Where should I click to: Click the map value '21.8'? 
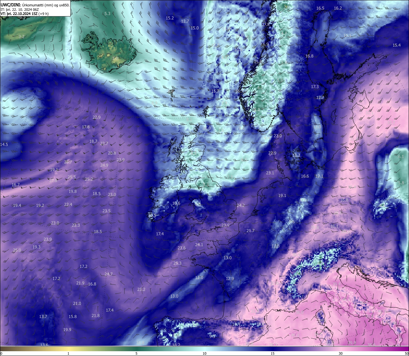click(x=96, y=315)
